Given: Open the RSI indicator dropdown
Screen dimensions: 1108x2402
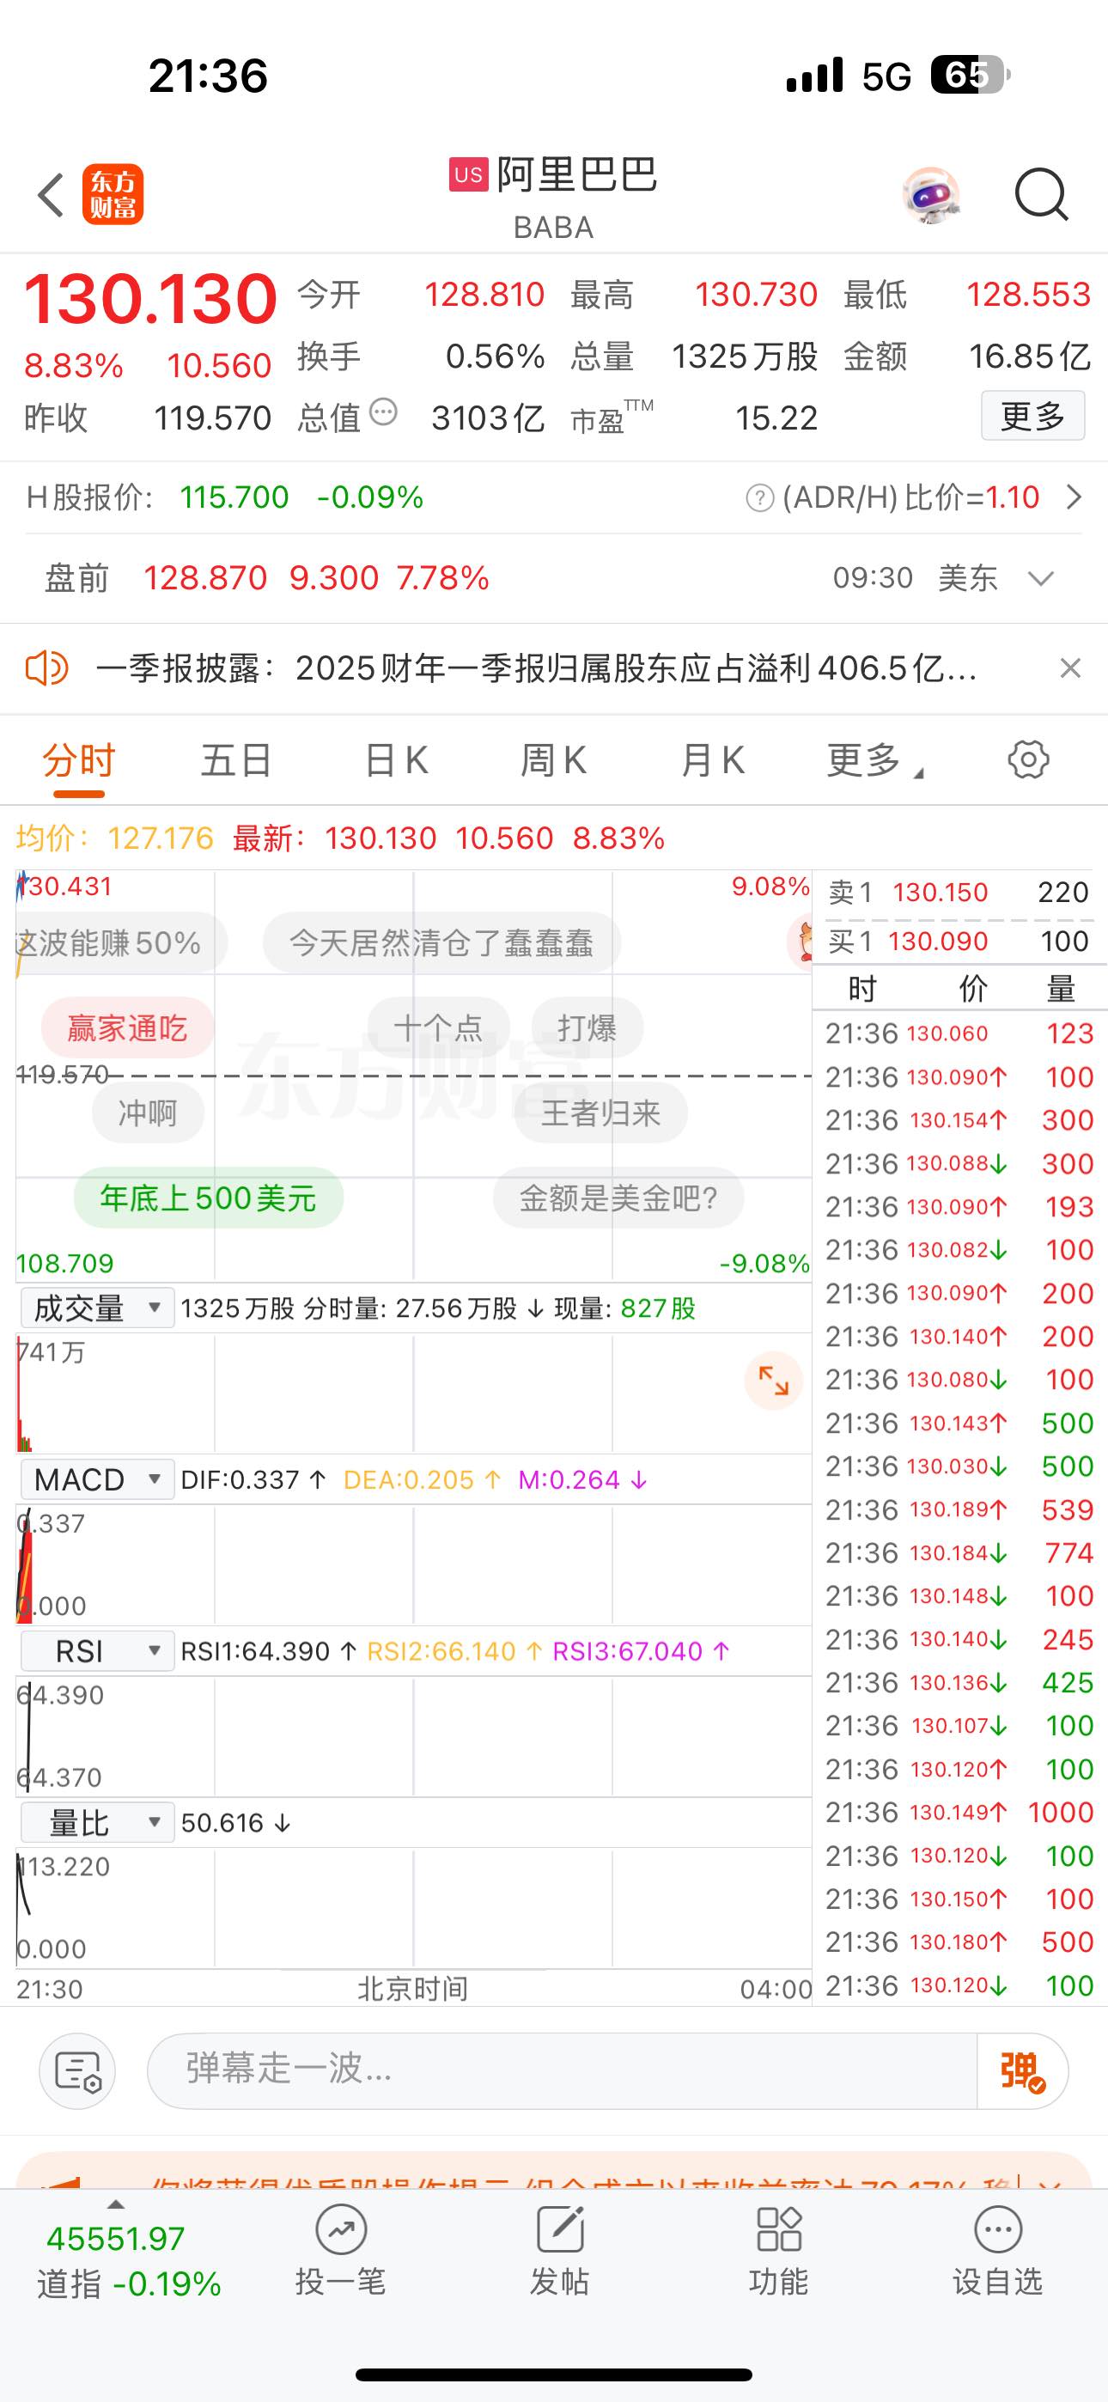Looking at the screenshot, I should 97,1651.
